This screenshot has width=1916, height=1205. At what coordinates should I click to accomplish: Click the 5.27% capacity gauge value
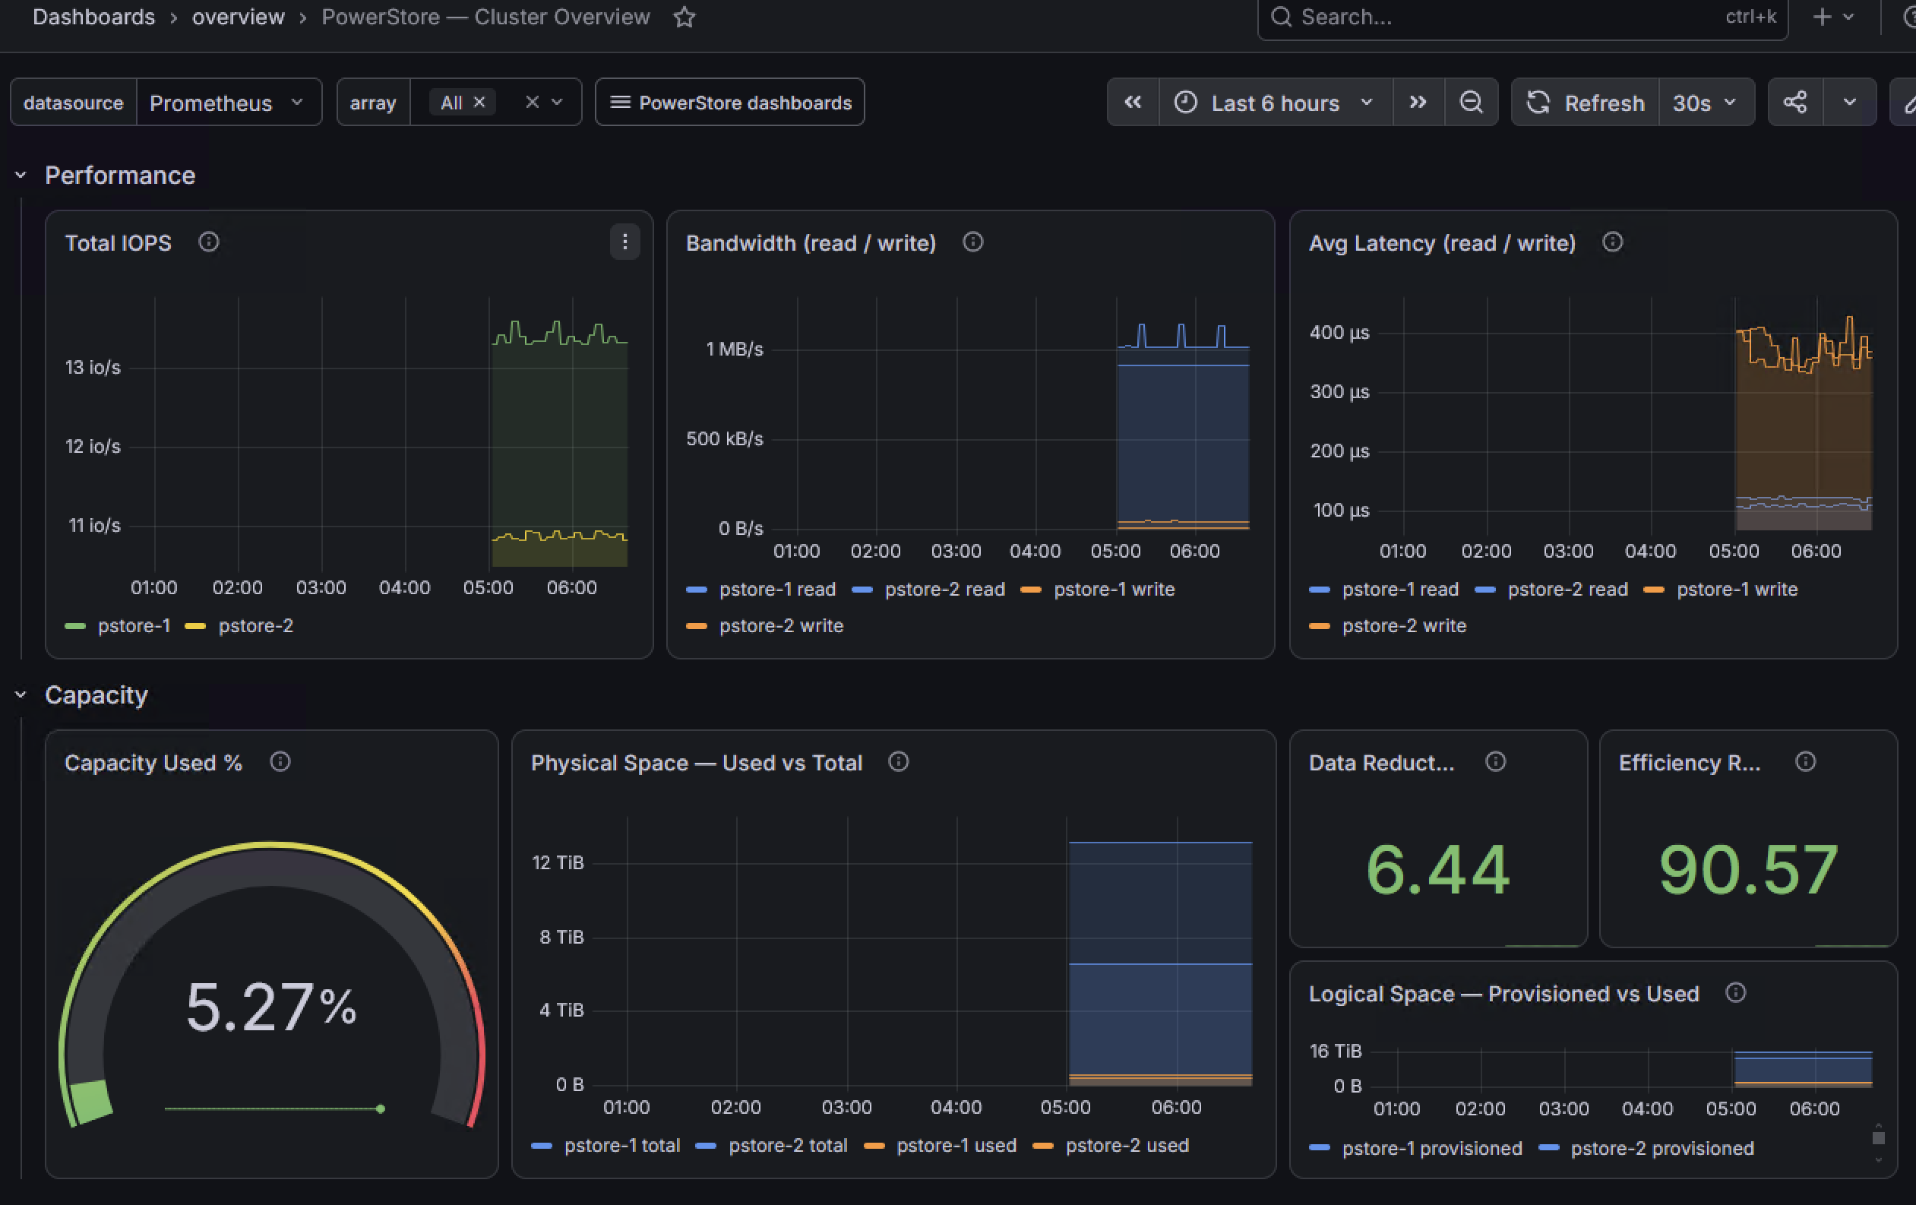(x=270, y=1007)
